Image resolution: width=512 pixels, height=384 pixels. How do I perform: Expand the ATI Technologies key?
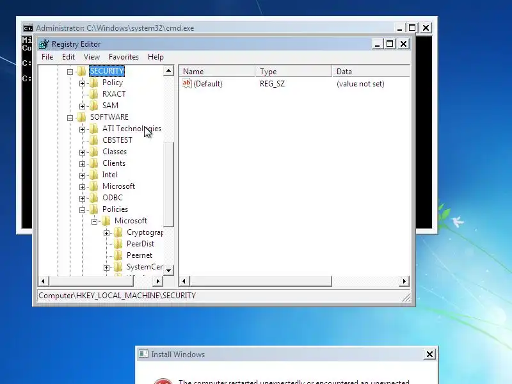click(x=82, y=129)
